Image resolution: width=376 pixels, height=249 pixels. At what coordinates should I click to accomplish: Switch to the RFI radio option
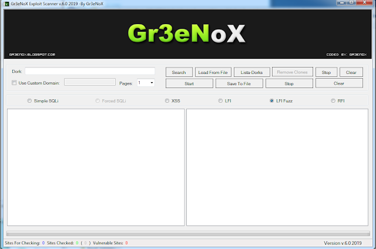[x=333, y=101]
